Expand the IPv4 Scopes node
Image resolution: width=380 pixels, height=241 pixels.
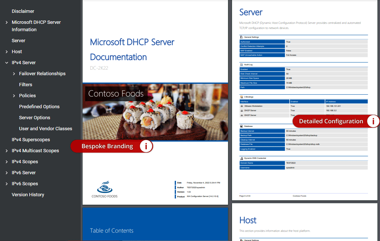[x=7, y=162]
